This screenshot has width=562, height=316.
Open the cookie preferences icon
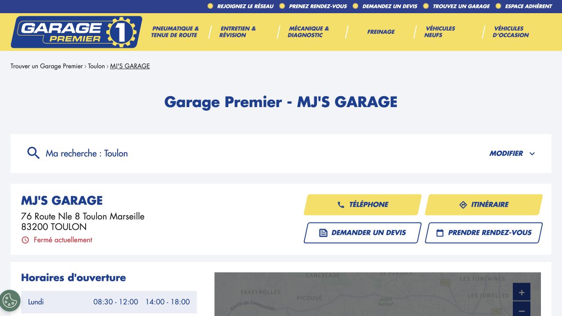click(10, 301)
